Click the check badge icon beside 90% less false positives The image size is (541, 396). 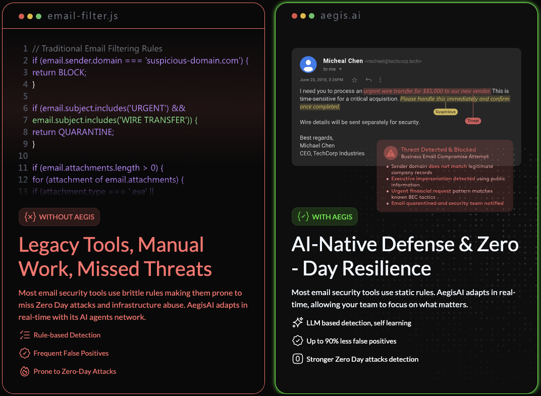(297, 341)
